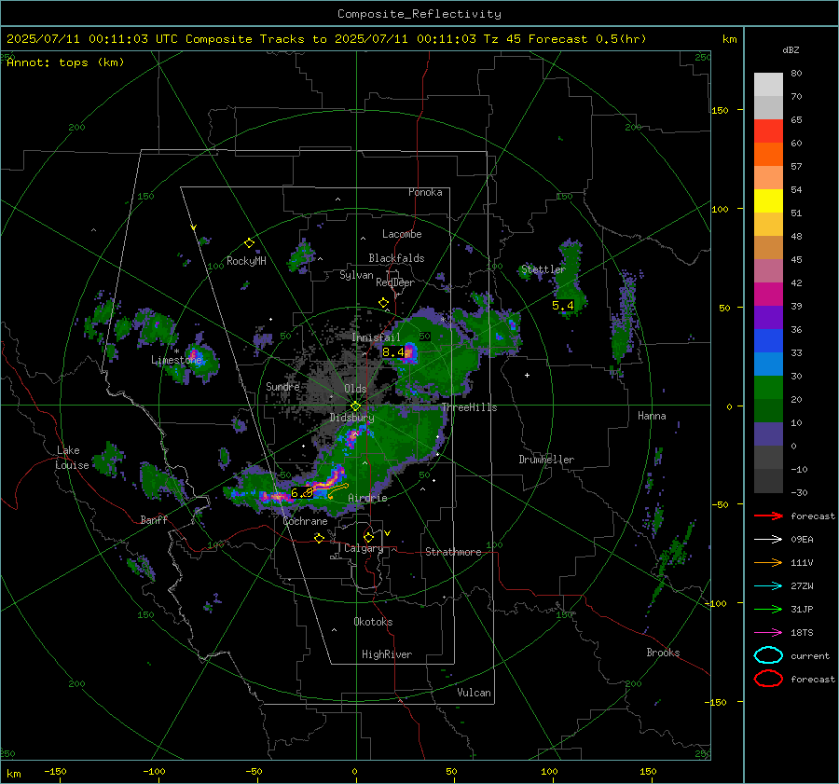Click the timestamp header '2025/07/11 00:11:03 UTC'
The width and height of the screenshot is (839, 784).
click(92, 39)
